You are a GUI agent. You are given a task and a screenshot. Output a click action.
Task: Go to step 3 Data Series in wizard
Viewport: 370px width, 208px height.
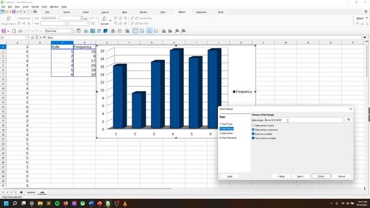pyautogui.click(x=226, y=133)
